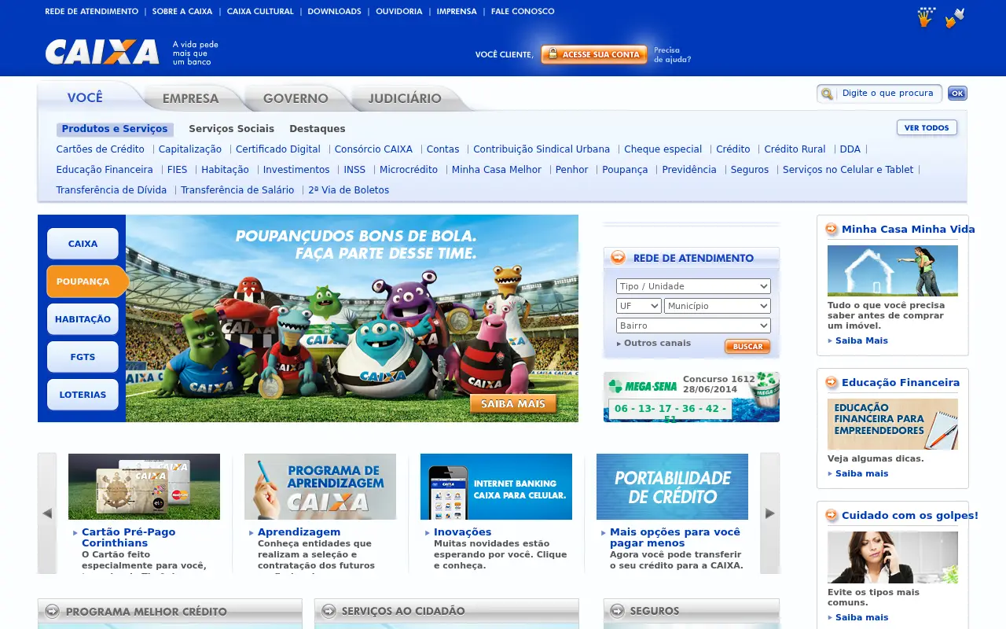Click inside the search text field
The width and height of the screenshot is (1006, 629).
click(x=888, y=94)
